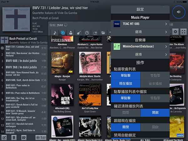Expand TEAC NT-505 player chevron
Screen dimensions: 188x141
pos(166,24)
